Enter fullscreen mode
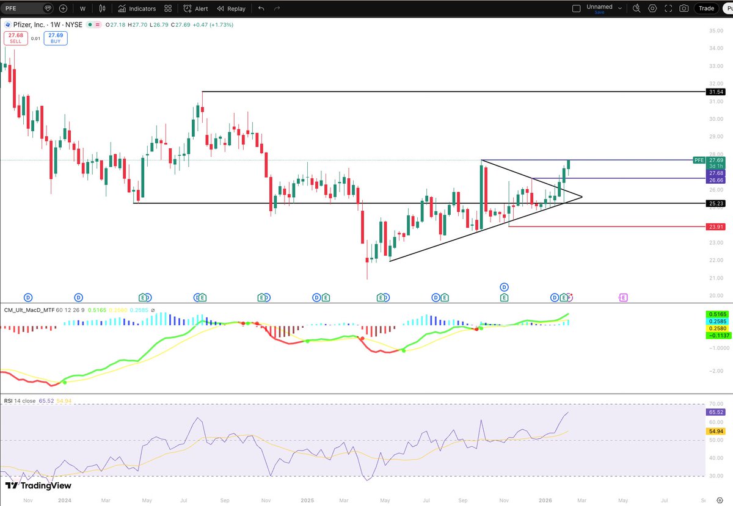 pos(668,9)
